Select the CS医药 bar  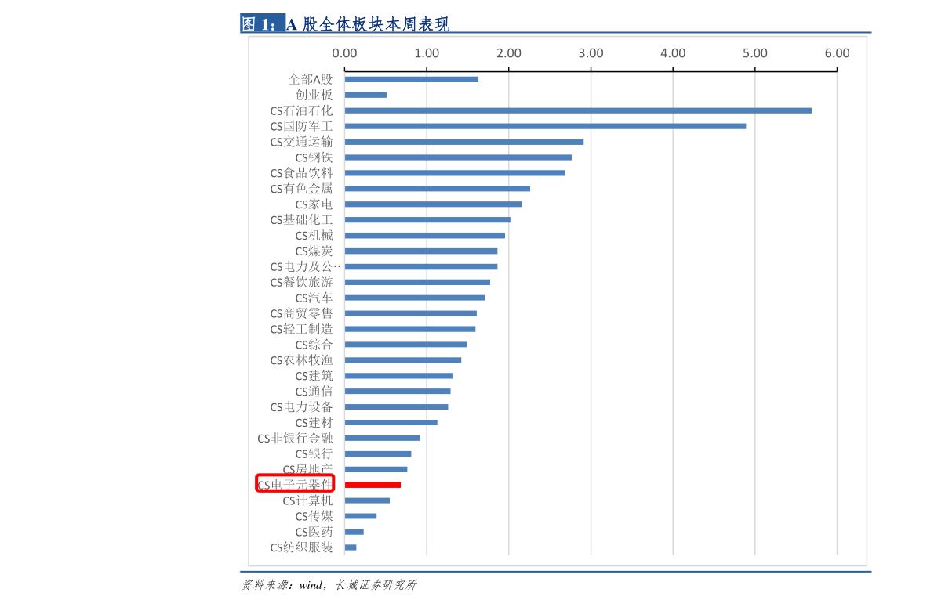(354, 532)
